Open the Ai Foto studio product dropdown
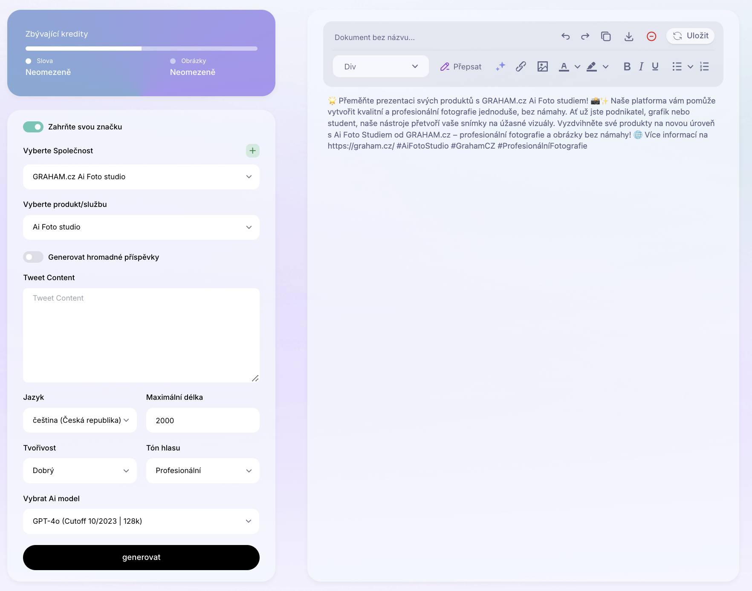Image resolution: width=752 pixels, height=591 pixels. click(141, 227)
